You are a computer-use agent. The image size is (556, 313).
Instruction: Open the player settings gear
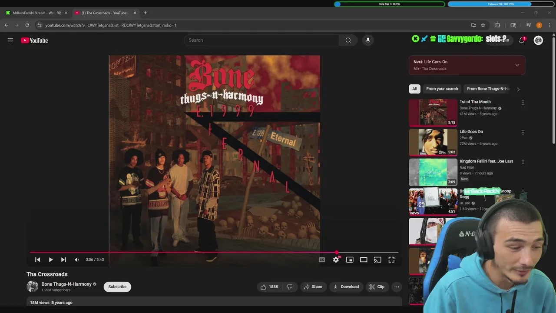(x=336, y=260)
